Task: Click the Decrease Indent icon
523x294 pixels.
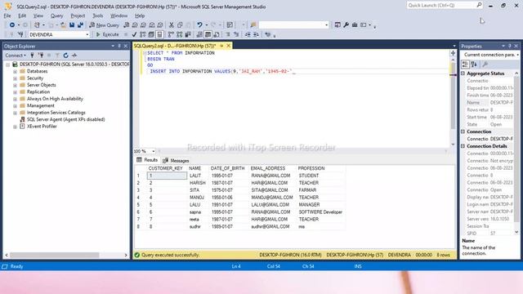Action: pyautogui.click(x=248, y=34)
